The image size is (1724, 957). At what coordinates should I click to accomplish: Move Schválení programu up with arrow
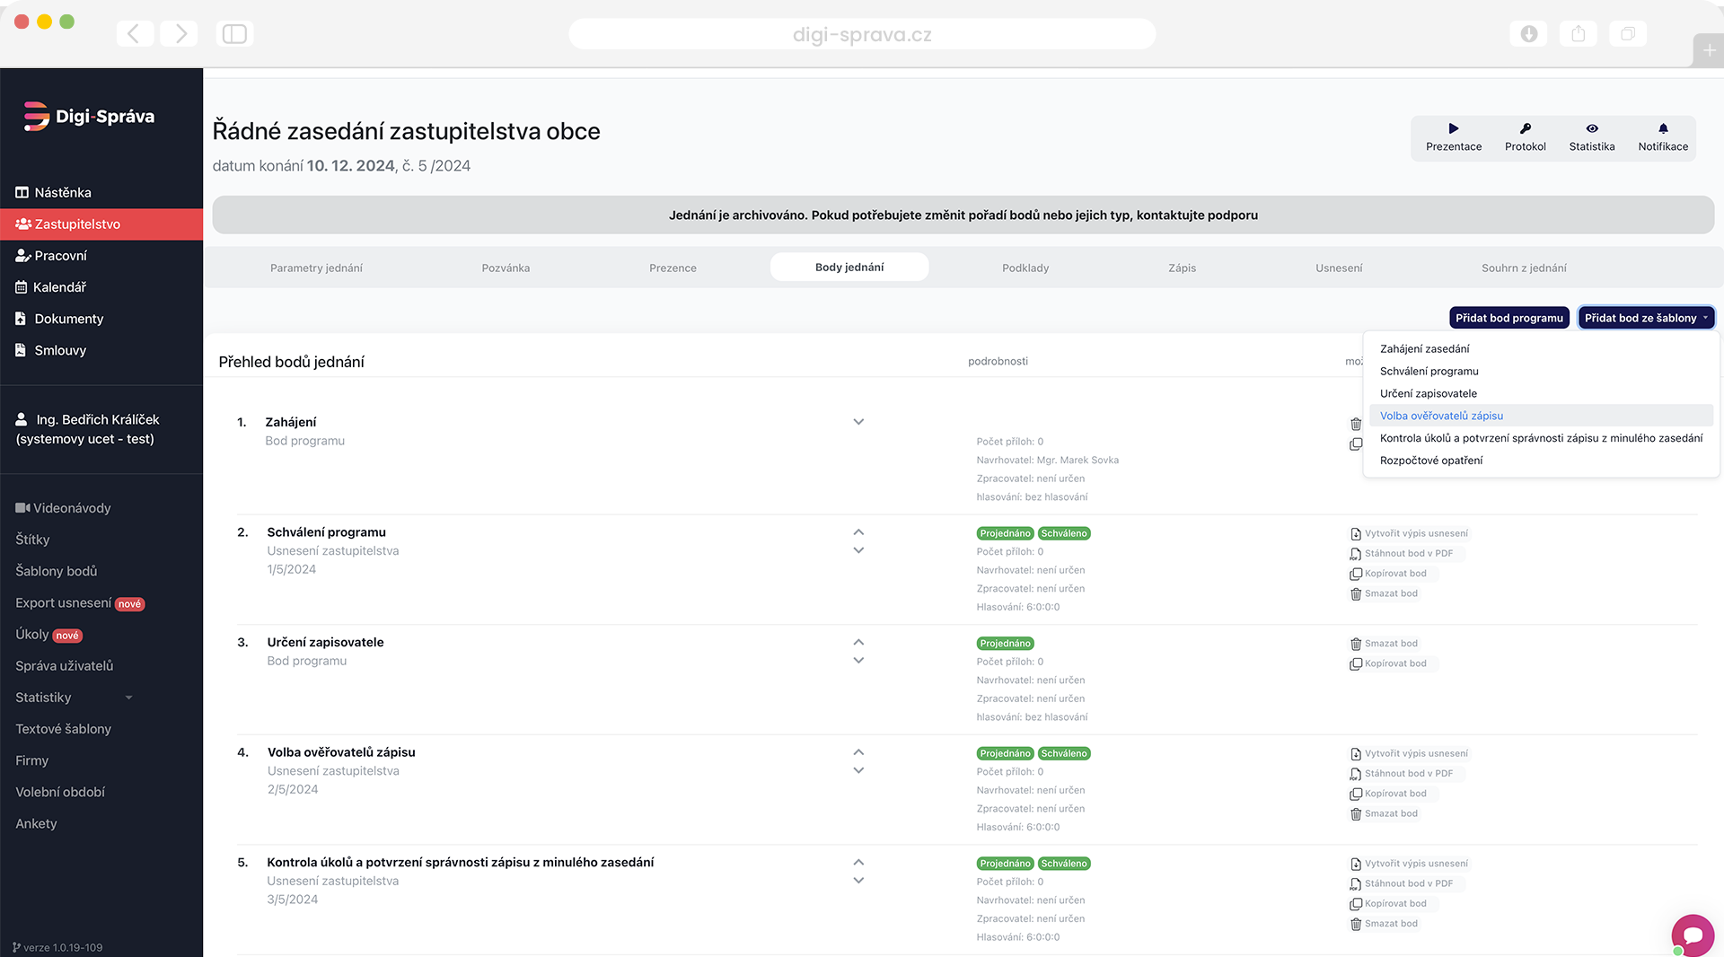(x=858, y=532)
